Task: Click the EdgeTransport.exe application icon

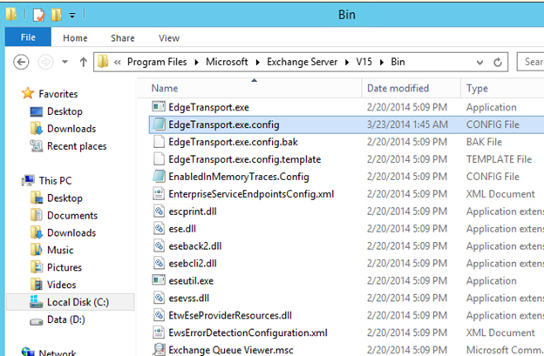Action: (159, 106)
